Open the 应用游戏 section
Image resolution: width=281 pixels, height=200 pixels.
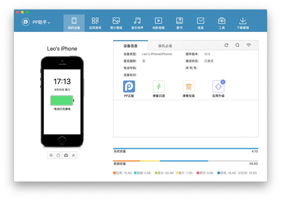pos(95,23)
